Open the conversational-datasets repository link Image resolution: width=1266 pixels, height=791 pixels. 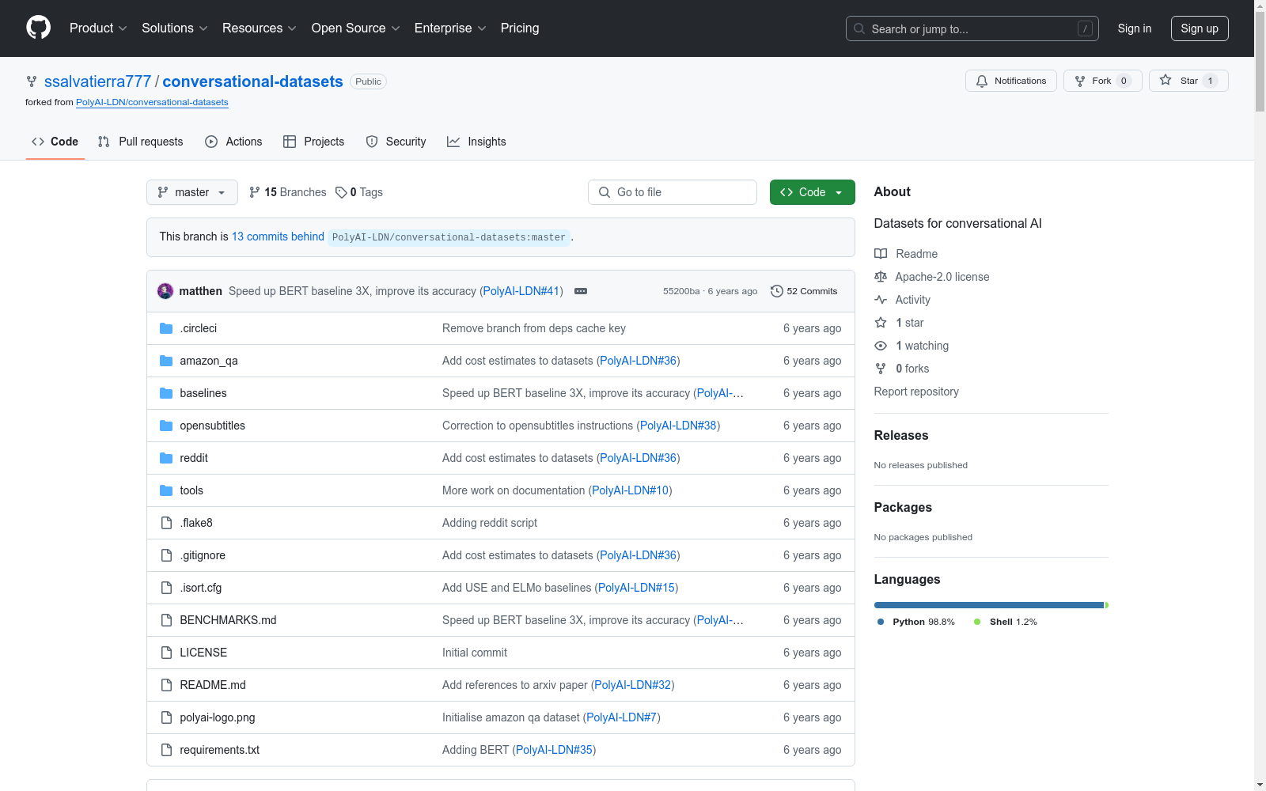(x=253, y=81)
